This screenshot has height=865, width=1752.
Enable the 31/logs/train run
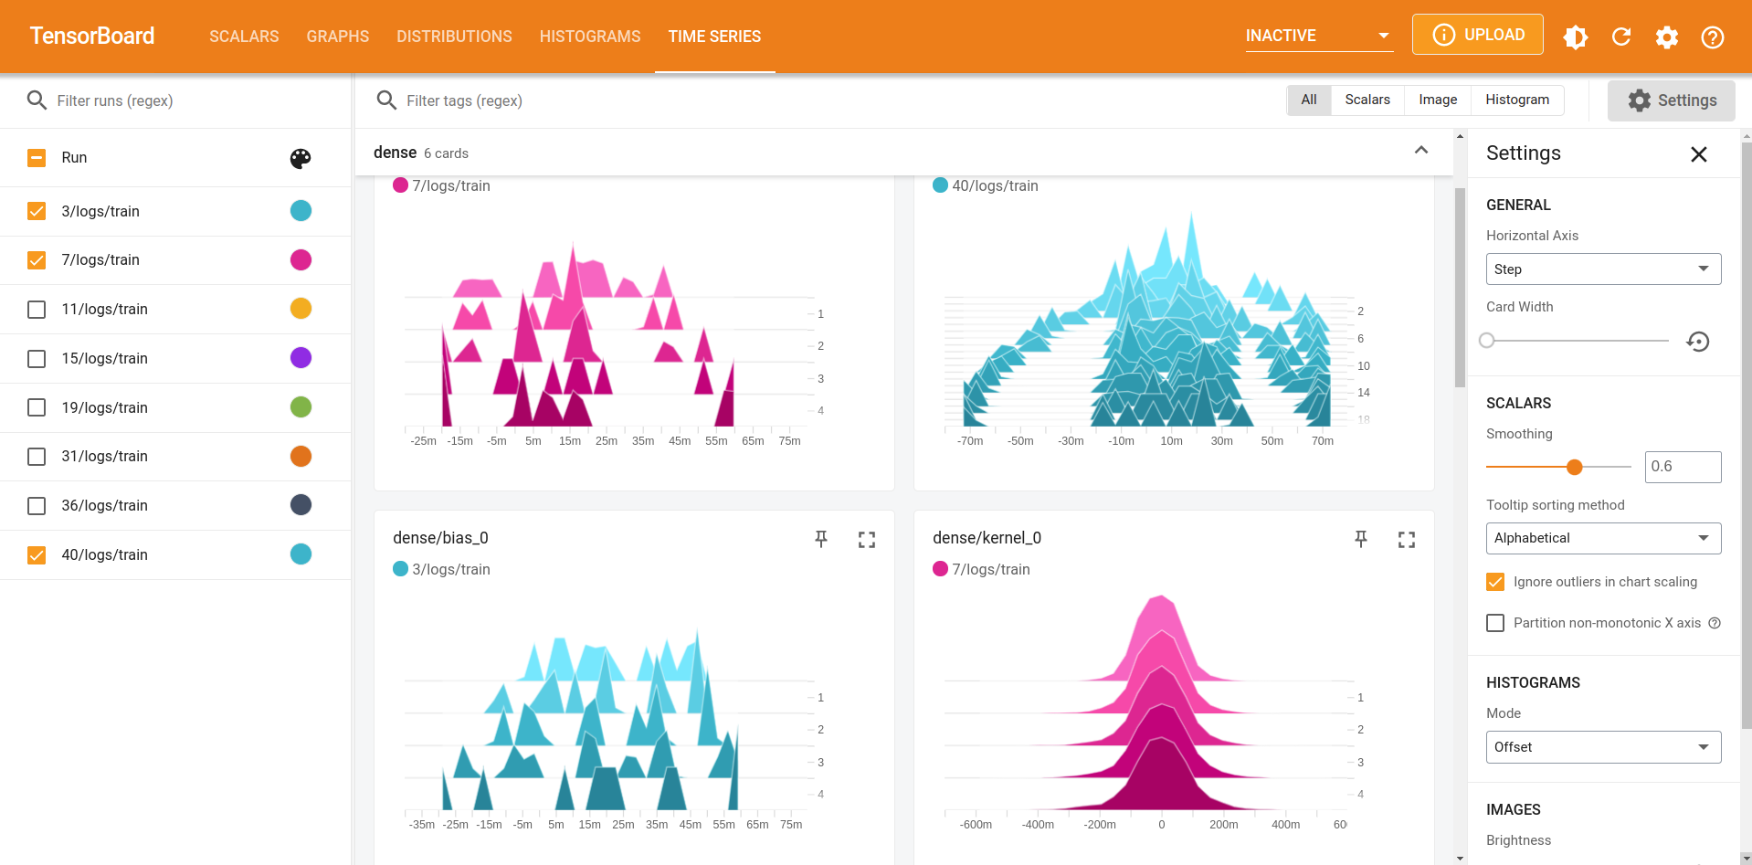tap(37, 457)
